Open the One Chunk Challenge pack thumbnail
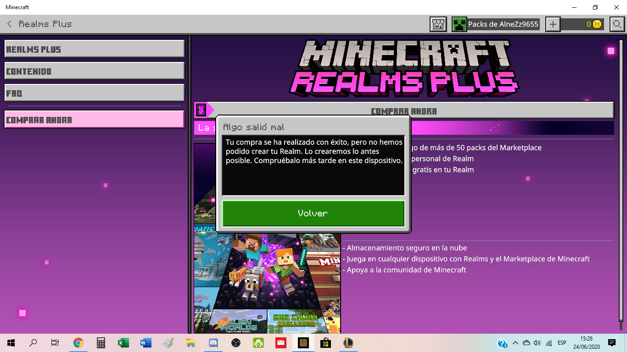 point(292,321)
